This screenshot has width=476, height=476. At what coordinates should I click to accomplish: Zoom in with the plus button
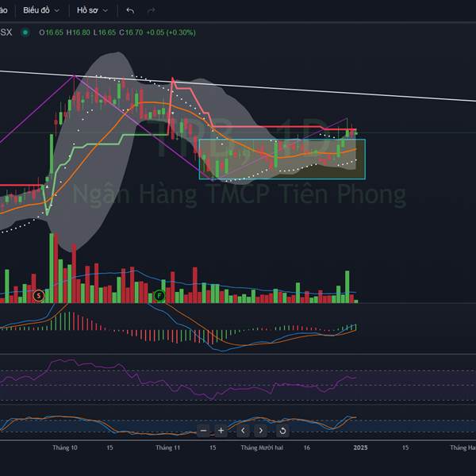tap(221, 431)
